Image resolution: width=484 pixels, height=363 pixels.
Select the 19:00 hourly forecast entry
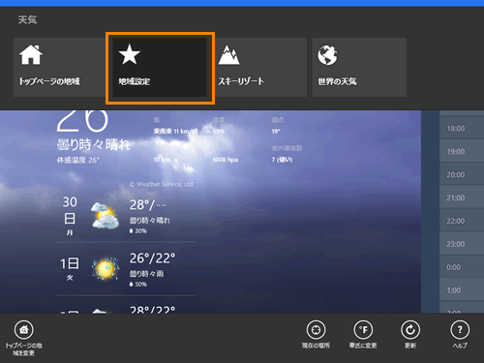point(462,151)
